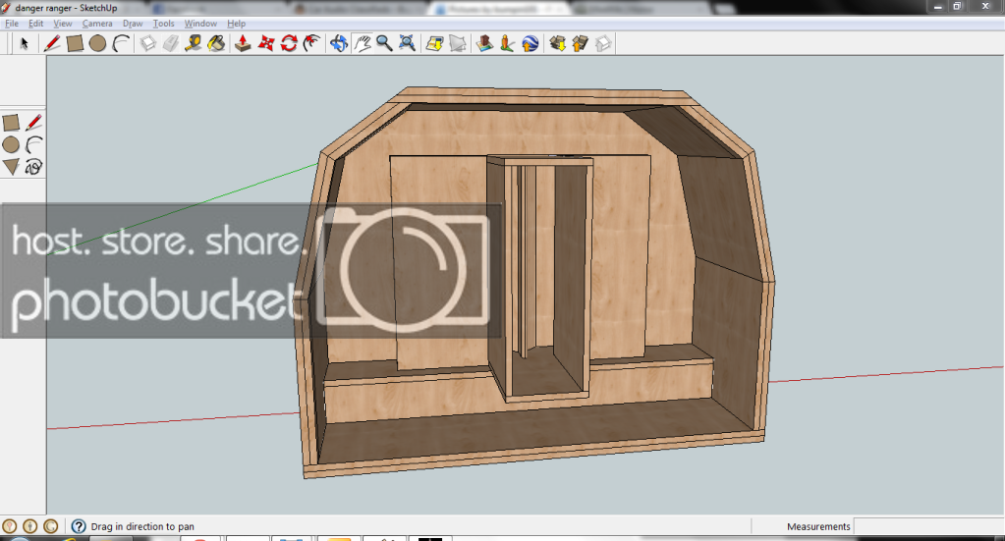Click the Zoom magnifier tool
Viewport: 1005px width, 541px height.
pos(384,43)
